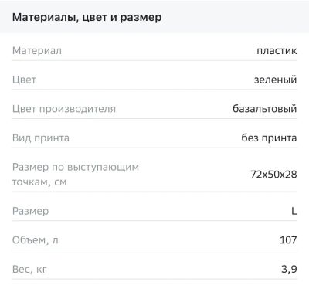
Task: Click the 'зеленый' color value
Action: click(276, 80)
